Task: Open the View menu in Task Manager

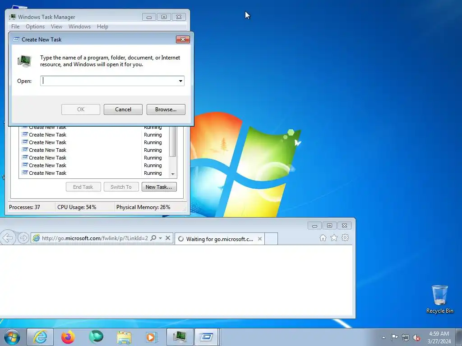Action: coord(56,27)
